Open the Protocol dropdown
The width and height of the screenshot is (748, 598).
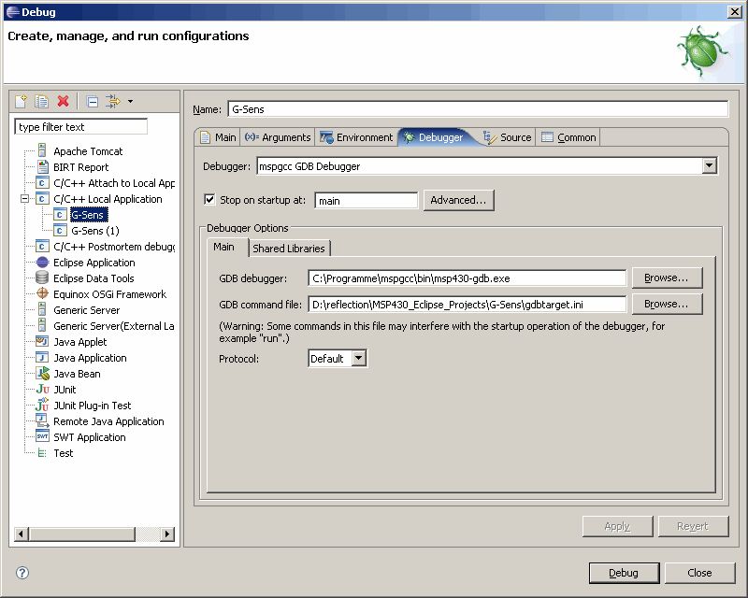(359, 358)
